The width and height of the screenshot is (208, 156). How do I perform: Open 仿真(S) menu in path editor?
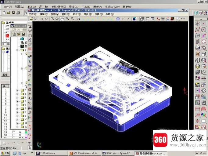[99, 14]
